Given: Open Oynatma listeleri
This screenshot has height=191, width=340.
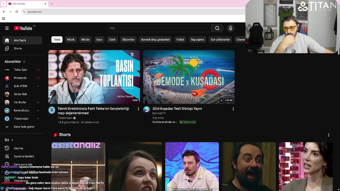Looking at the screenshot, I should pyautogui.click(x=22, y=157).
